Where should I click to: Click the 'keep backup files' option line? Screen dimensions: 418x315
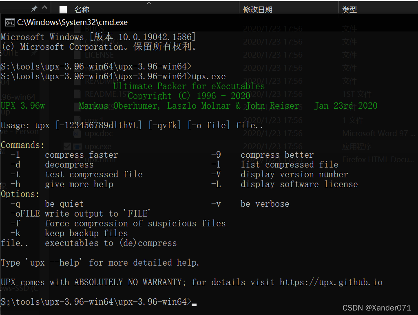coord(86,234)
